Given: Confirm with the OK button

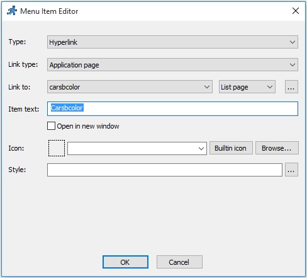Looking at the screenshot, I should coord(125,262).
